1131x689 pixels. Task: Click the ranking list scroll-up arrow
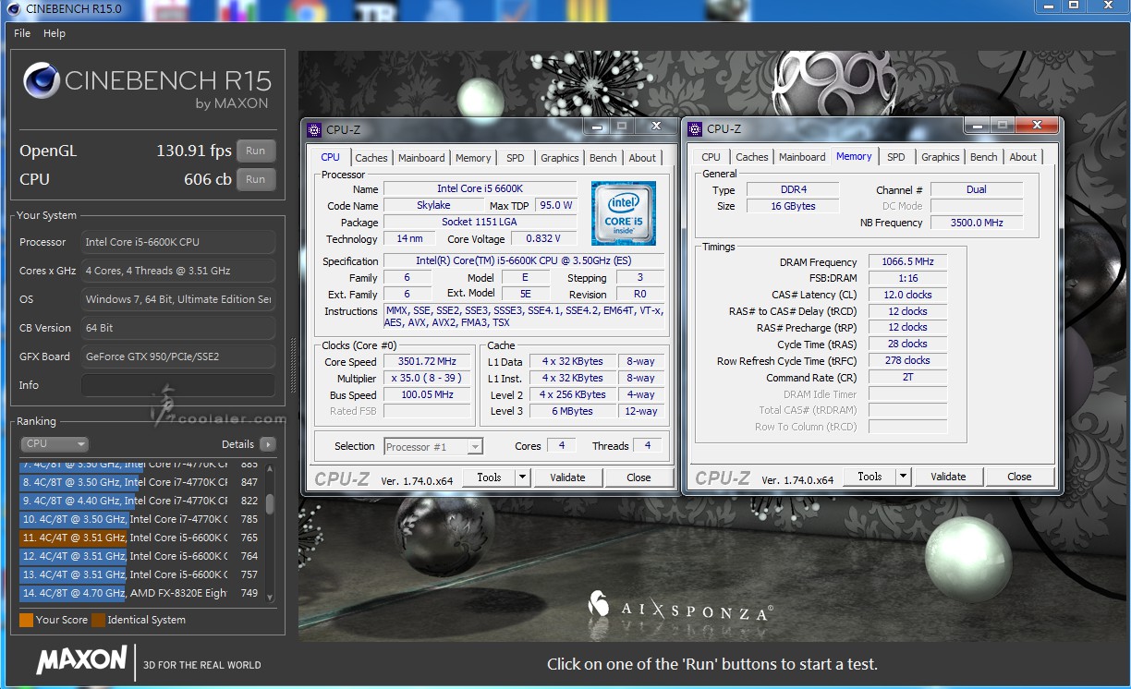(x=270, y=468)
